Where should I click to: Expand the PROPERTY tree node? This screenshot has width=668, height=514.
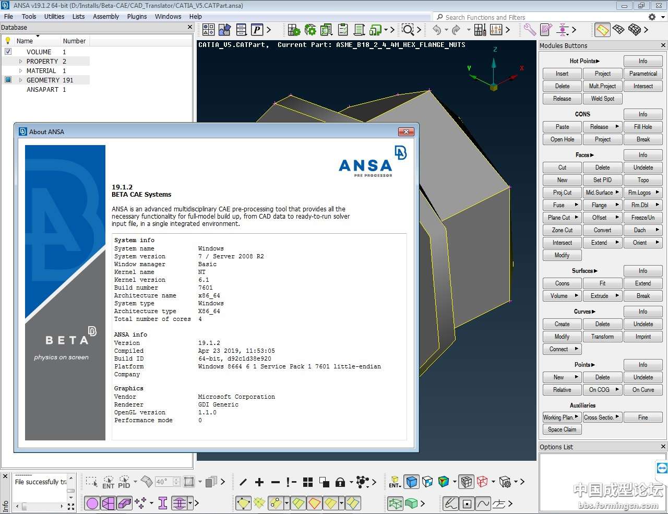point(20,61)
